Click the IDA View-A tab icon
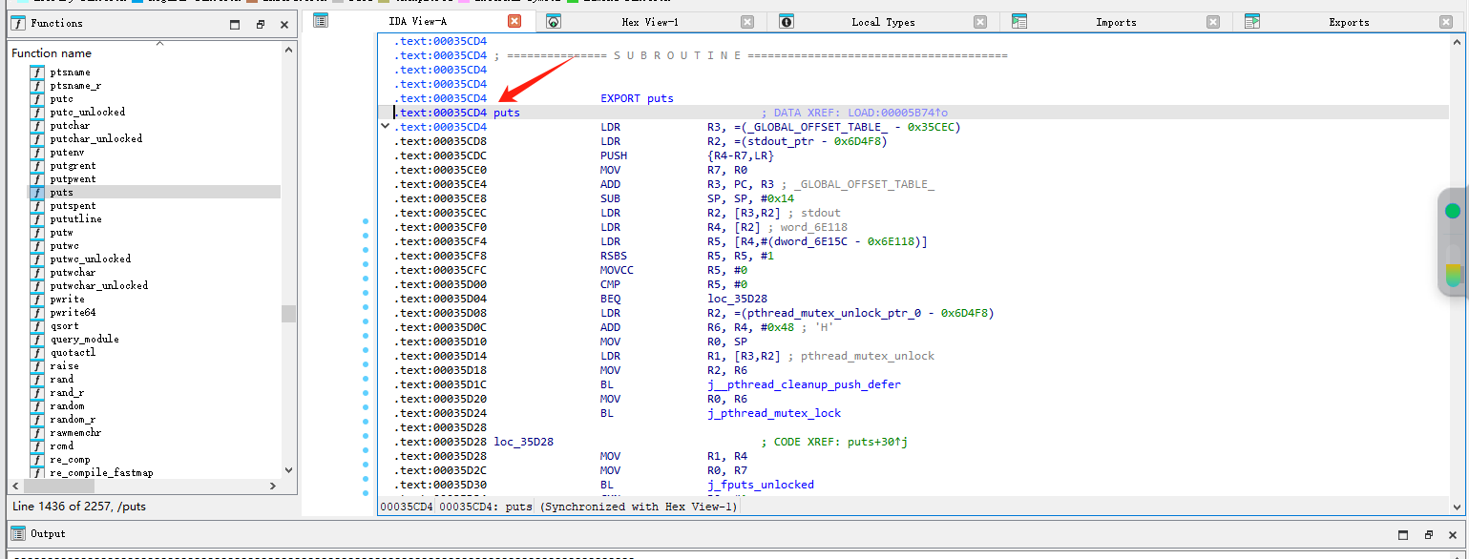This screenshot has width=1469, height=559. point(321,21)
